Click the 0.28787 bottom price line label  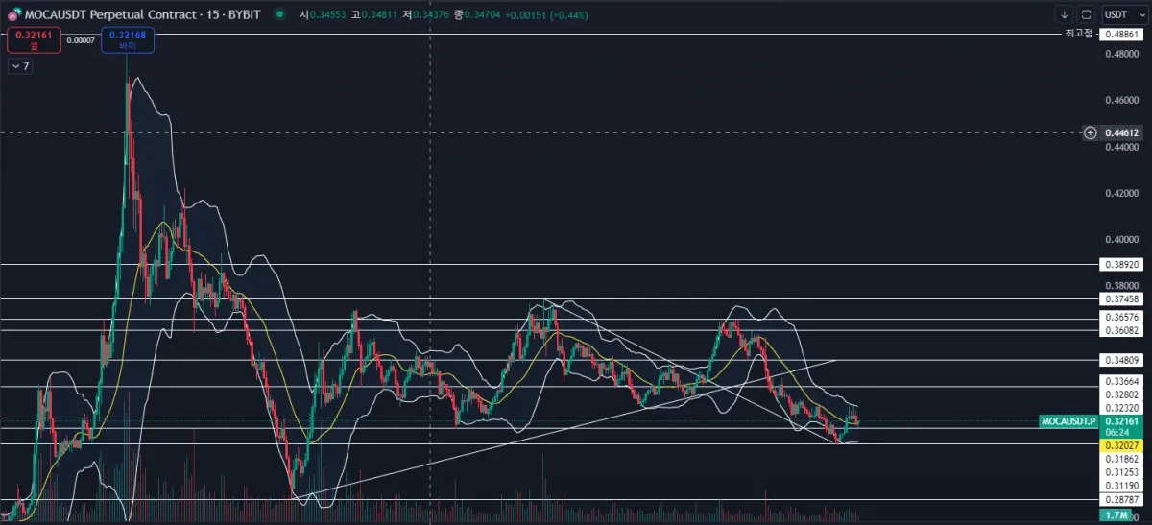1122,500
